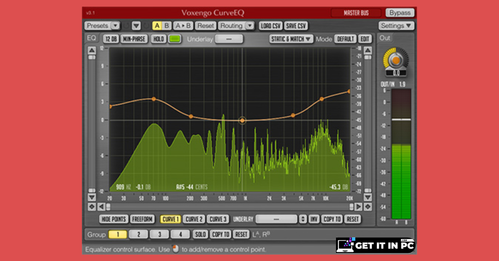Toggle spectrum HOLD
The image size is (499, 261).
[158, 39]
